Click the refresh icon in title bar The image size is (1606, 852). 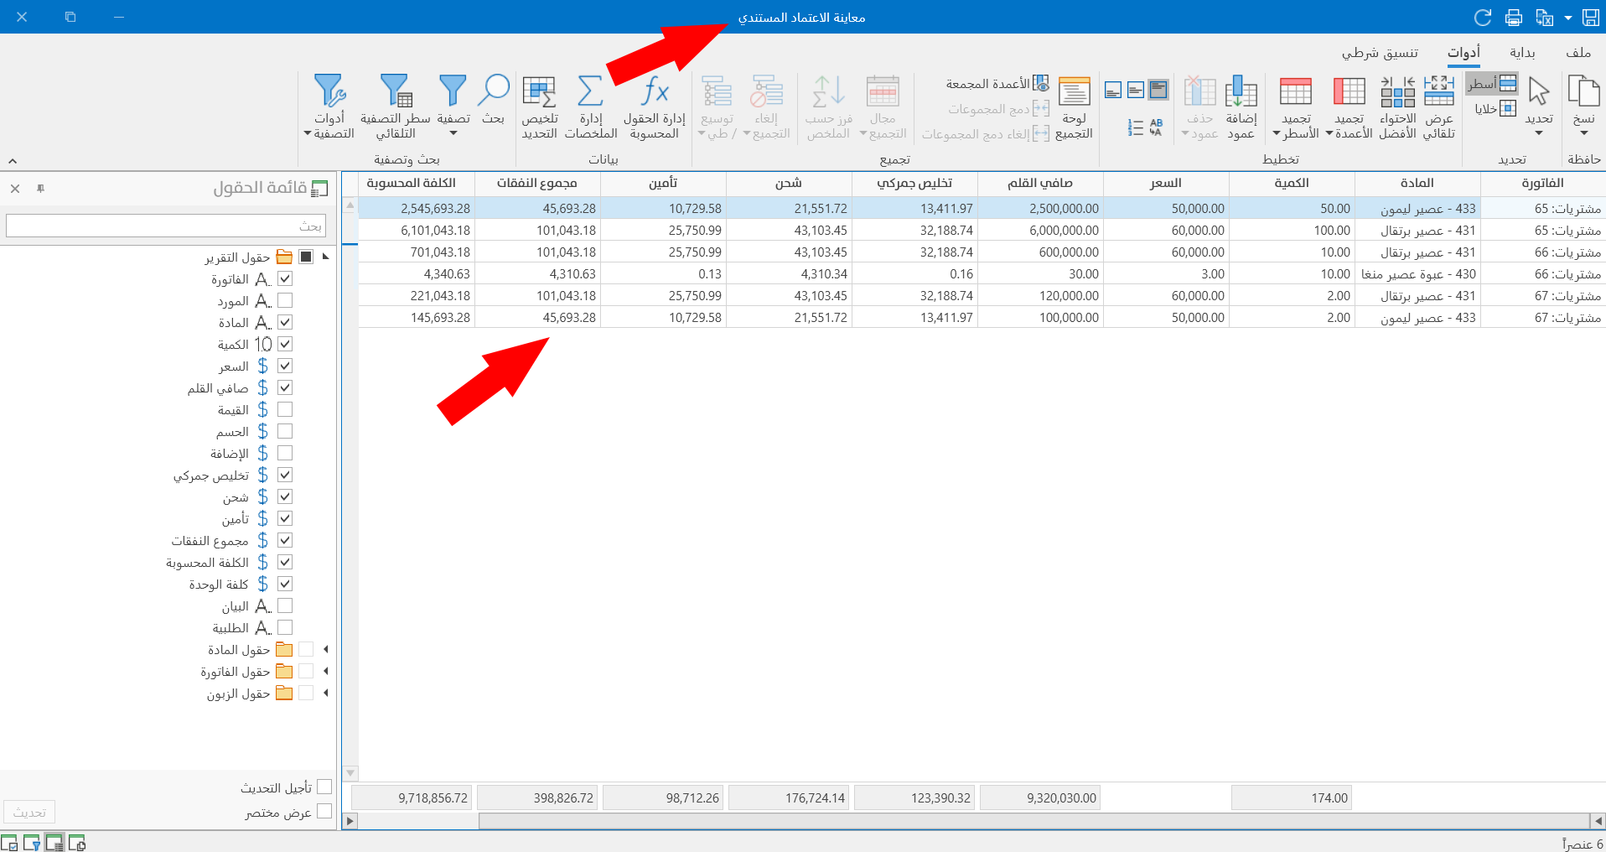[x=1483, y=17]
